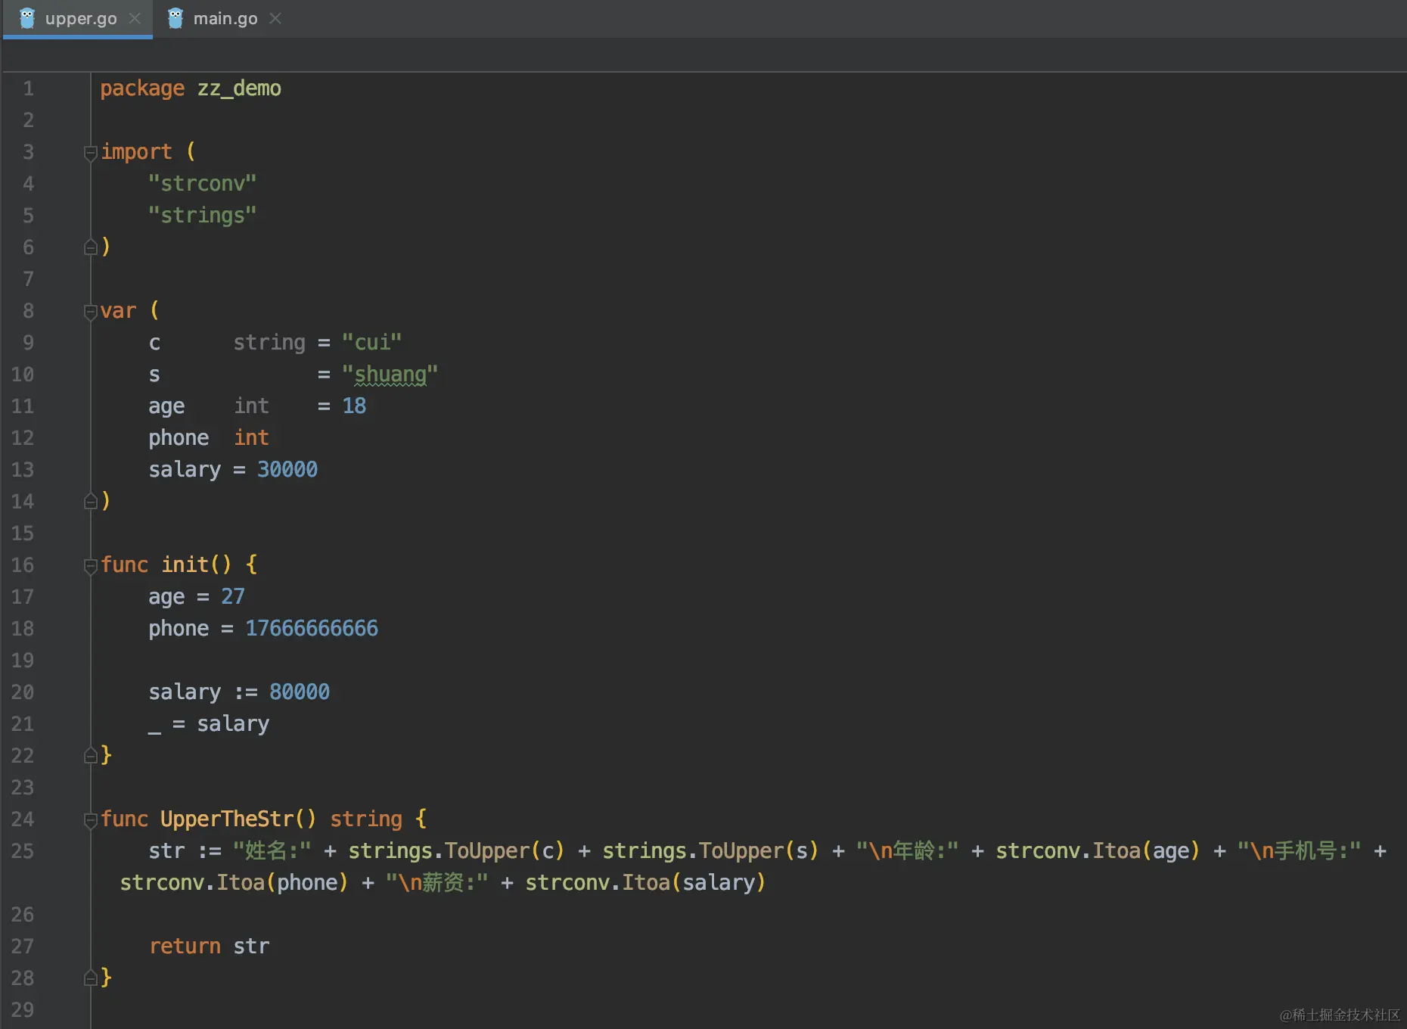The image size is (1407, 1029).
Task: Close the upper.go tab
Action: [x=135, y=18]
